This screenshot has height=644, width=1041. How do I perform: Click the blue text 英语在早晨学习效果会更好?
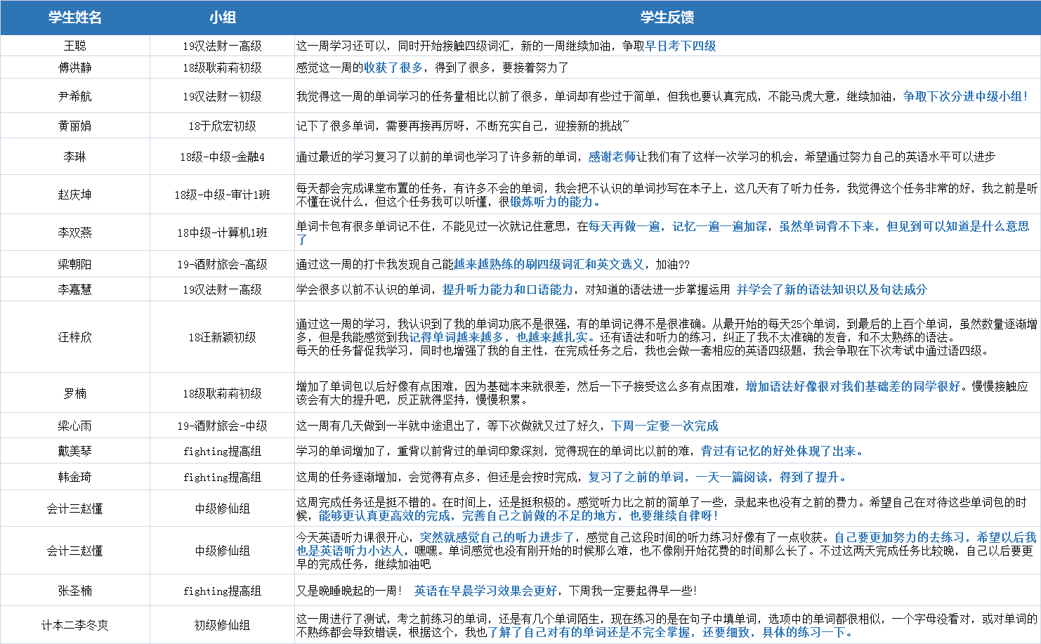click(x=485, y=591)
